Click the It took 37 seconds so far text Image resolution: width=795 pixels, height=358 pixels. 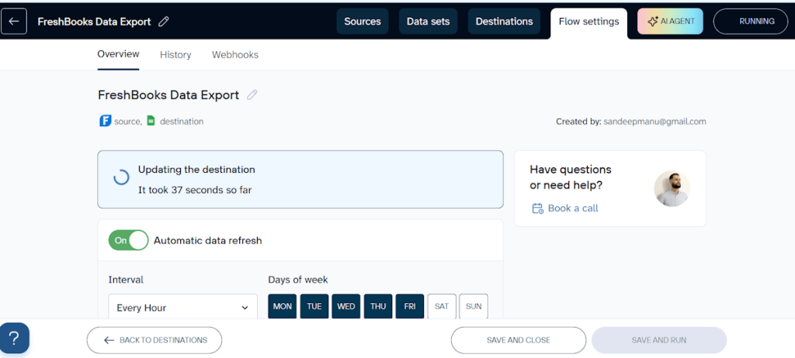[195, 190]
